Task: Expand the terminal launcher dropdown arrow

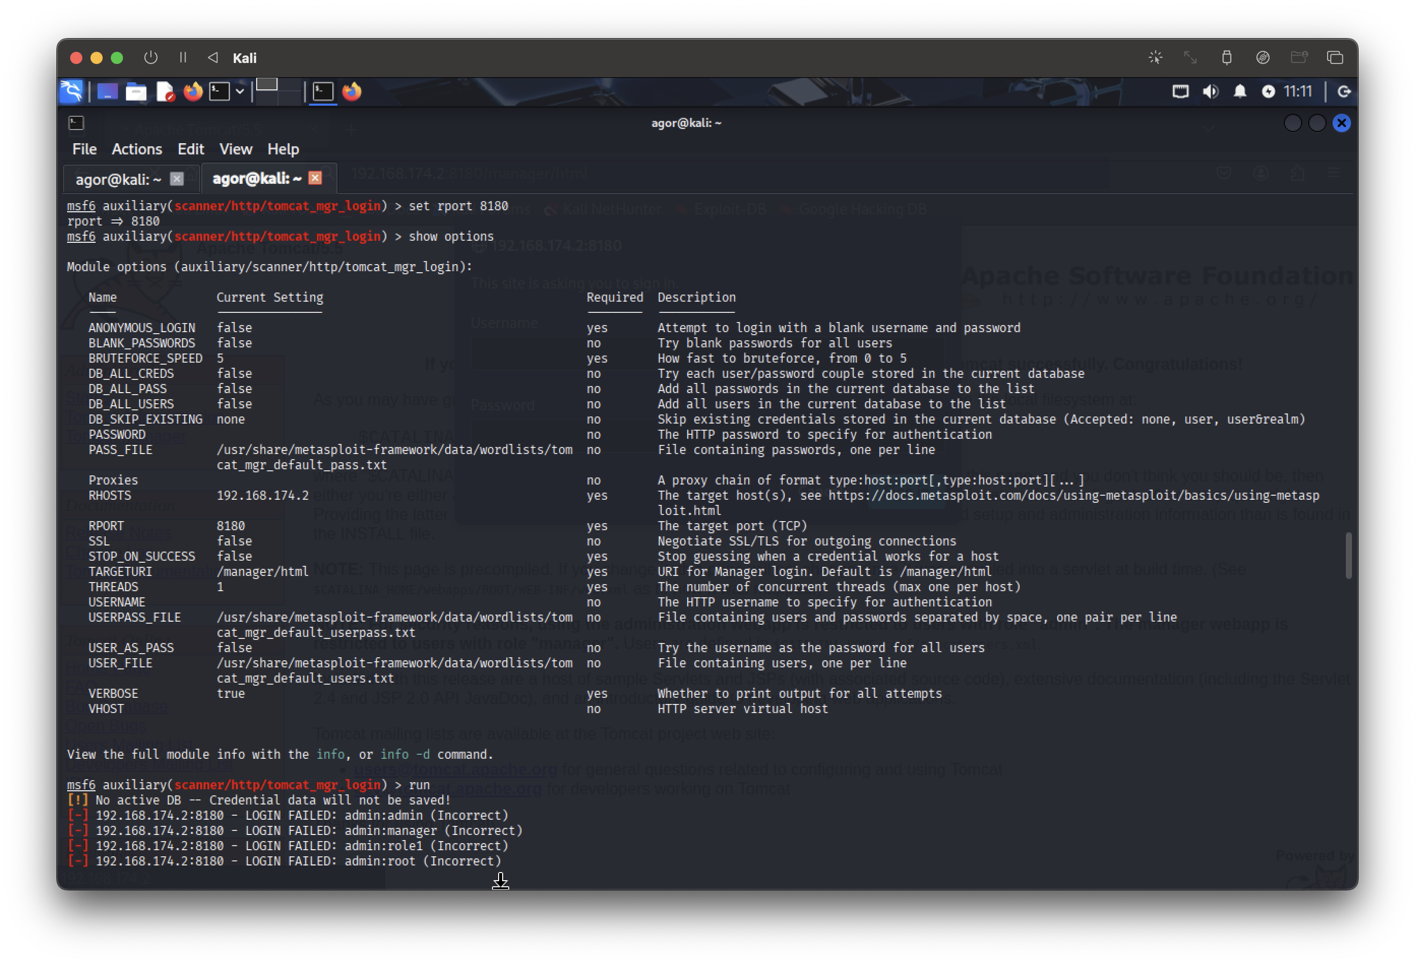Action: (240, 92)
